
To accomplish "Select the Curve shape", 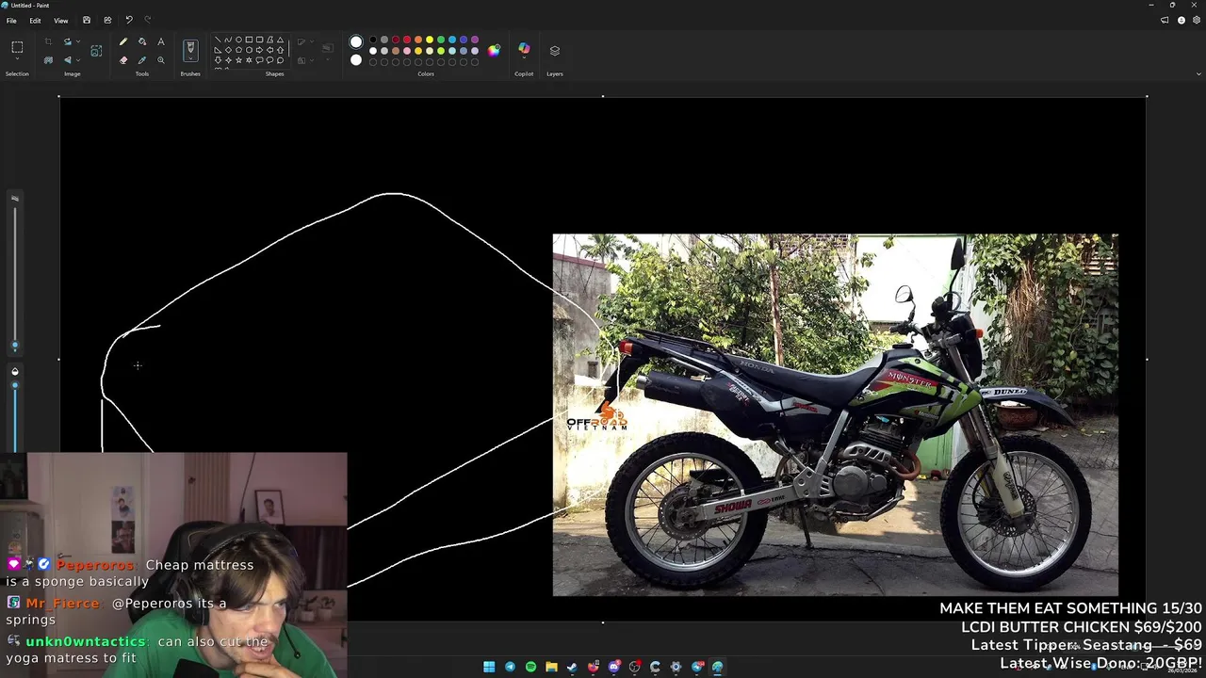I will (x=228, y=40).
